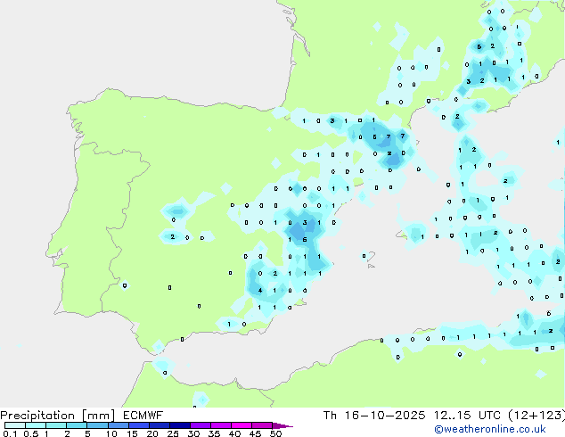This screenshot has width=565, height=437.
Task: Click the legend label '50'
Action: [x=275, y=433]
